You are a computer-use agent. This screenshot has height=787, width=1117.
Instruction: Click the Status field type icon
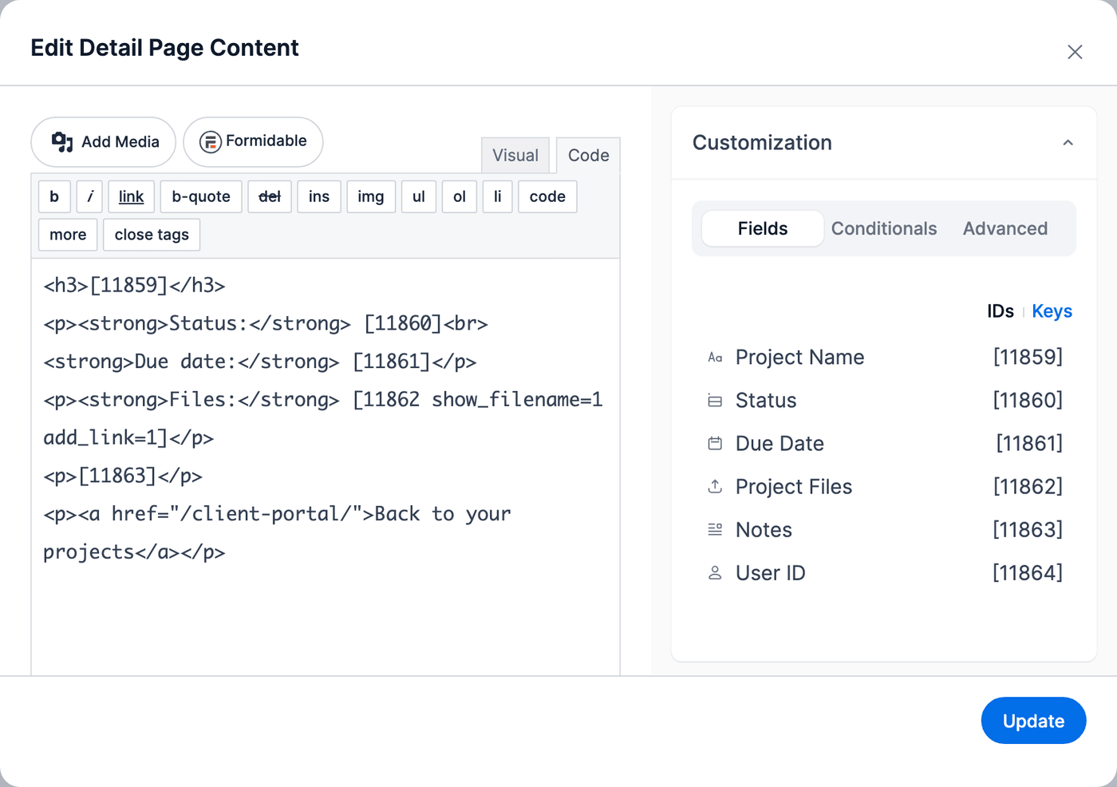pyautogui.click(x=715, y=401)
